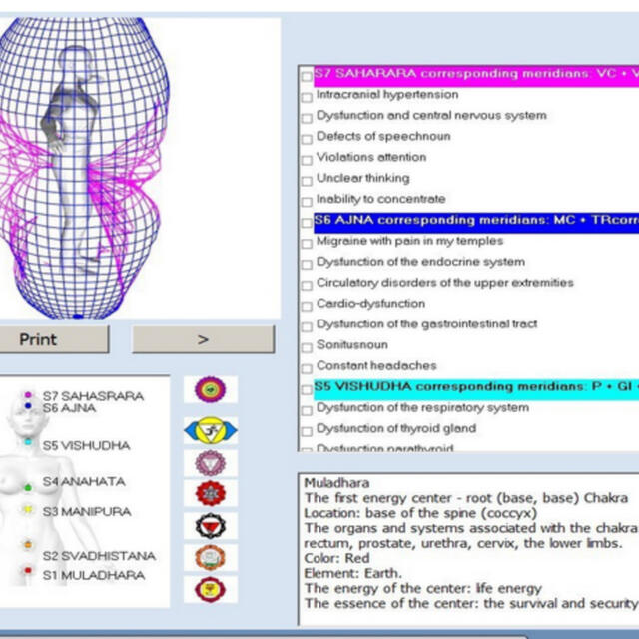The image size is (639, 639).
Task: Check Intracranial hypertension
Action: [x=307, y=97]
